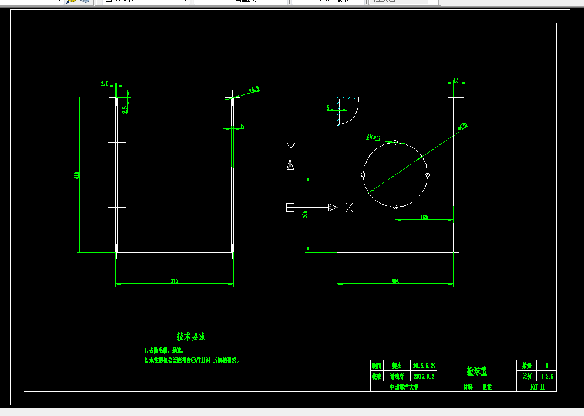Select the diameter label on the diagonal dimension line
Image resolution: width=584 pixels, height=416 pixels.
463,127
